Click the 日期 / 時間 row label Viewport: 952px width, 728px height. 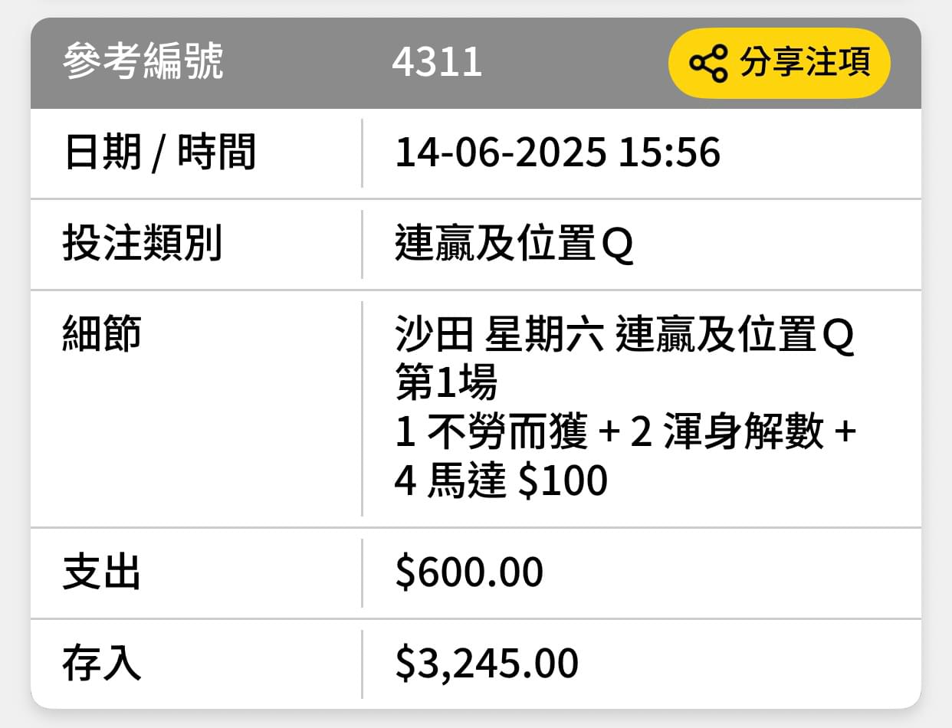[x=159, y=152]
